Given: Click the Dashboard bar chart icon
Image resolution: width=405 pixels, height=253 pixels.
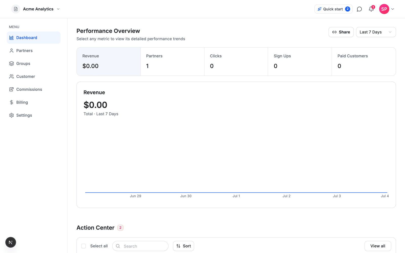Looking at the screenshot, I should (x=11, y=38).
